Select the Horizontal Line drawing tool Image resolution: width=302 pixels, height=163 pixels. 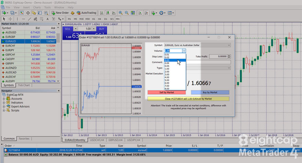[23, 19]
